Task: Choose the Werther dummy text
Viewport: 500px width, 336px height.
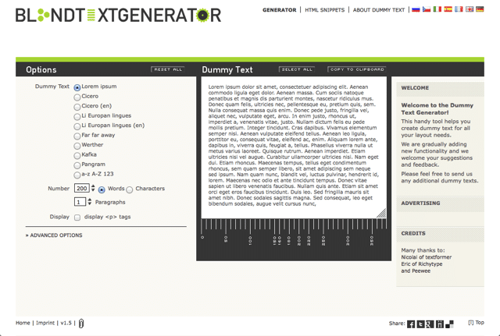Action: [77, 146]
